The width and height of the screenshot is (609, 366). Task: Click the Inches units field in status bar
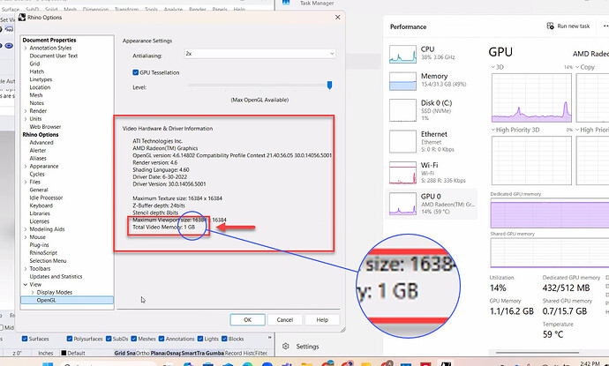(x=45, y=353)
